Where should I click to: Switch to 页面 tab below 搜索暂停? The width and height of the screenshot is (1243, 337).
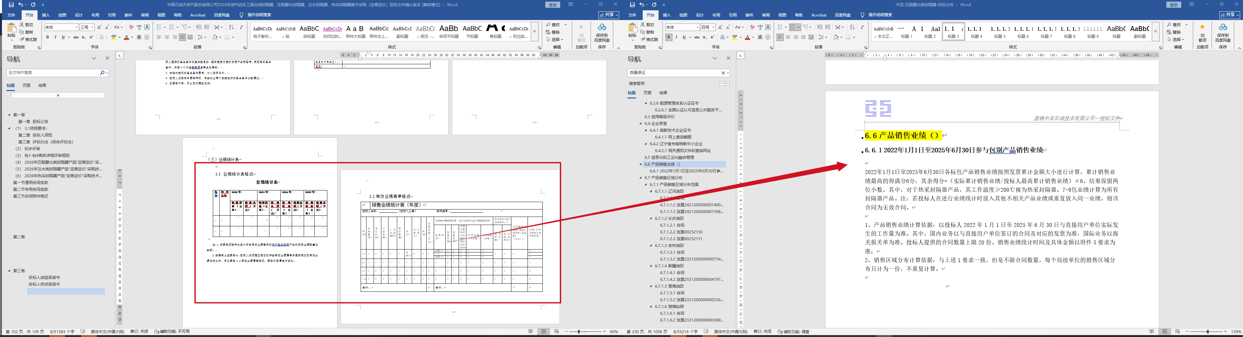[x=648, y=93]
